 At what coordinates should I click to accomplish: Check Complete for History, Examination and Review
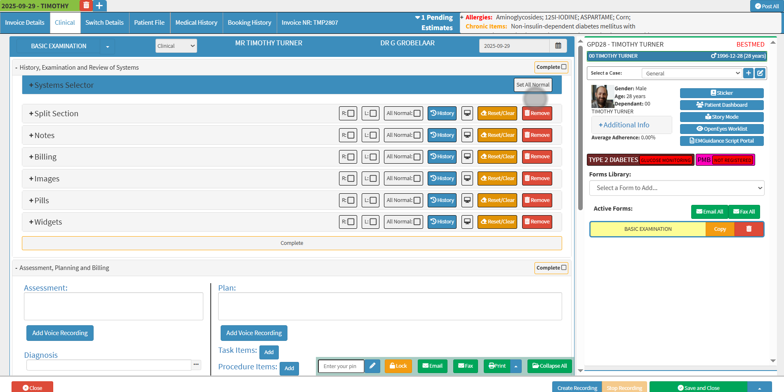pyautogui.click(x=564, y=67)
